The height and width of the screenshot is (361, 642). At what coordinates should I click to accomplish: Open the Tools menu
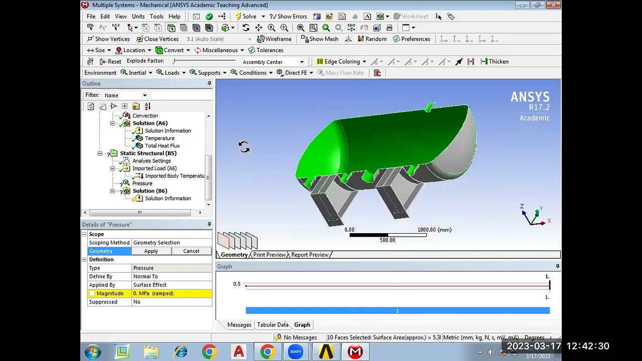pos(156,17)
